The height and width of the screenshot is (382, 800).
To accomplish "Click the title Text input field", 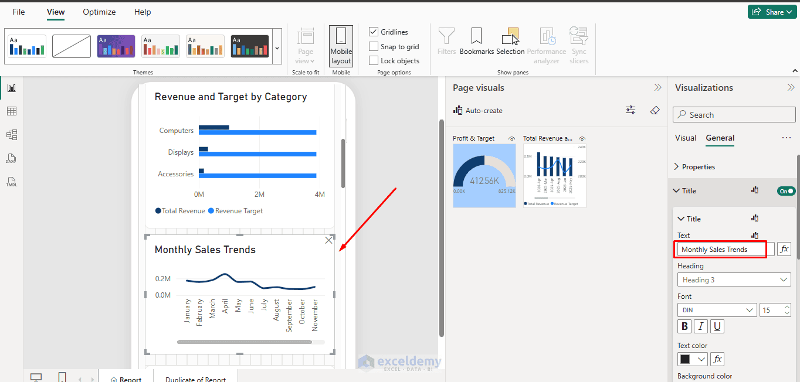I will point(726,249).
